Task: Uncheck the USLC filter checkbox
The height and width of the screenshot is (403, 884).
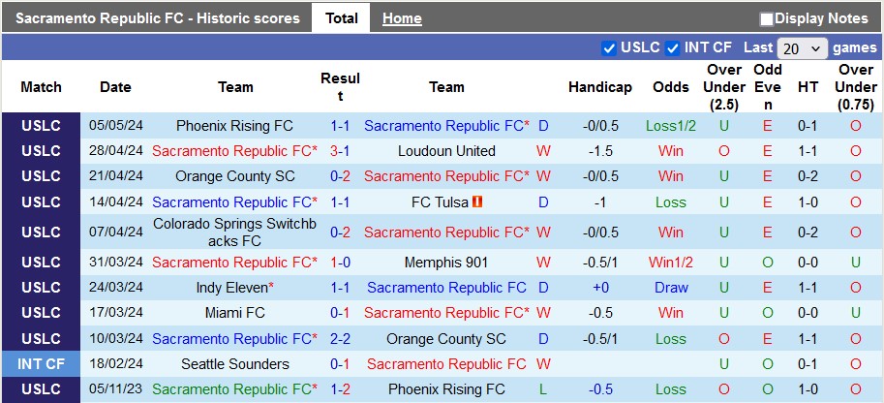Action: click(x=609, y=47)
